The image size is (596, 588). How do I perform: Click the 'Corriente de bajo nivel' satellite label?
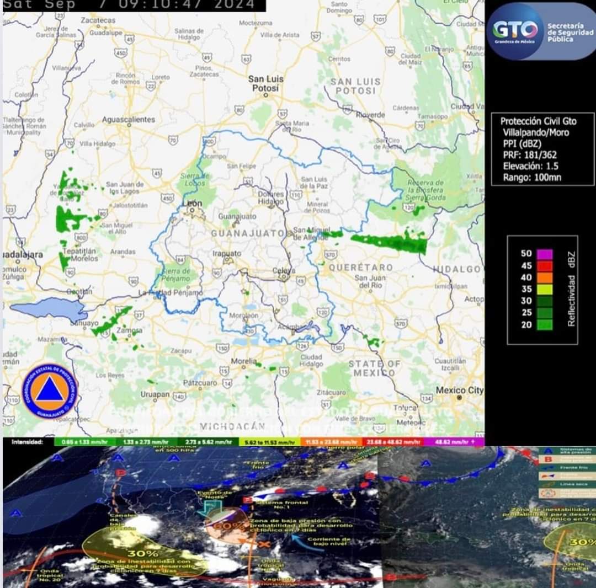coord(329,541)
